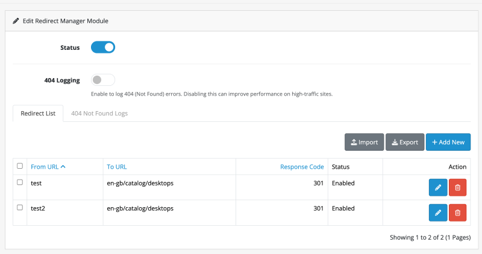The width and height of the screenshot is (482, 254).
Task: Click the en-gb/catalog/desktops URL in test row
Action: coord(140,183)
